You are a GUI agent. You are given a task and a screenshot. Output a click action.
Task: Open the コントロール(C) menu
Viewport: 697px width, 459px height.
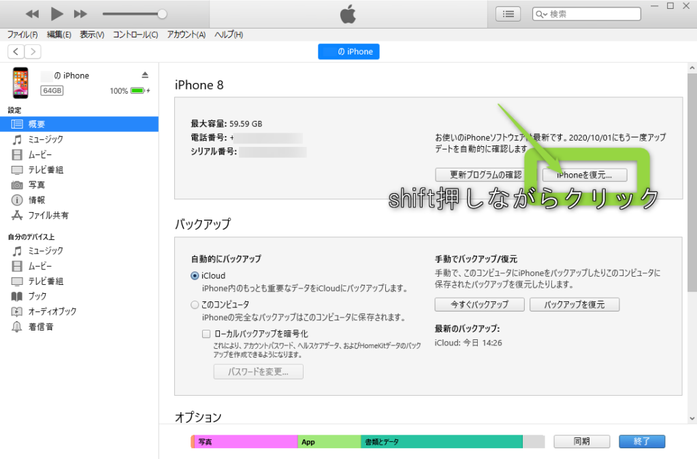point(135,35)
